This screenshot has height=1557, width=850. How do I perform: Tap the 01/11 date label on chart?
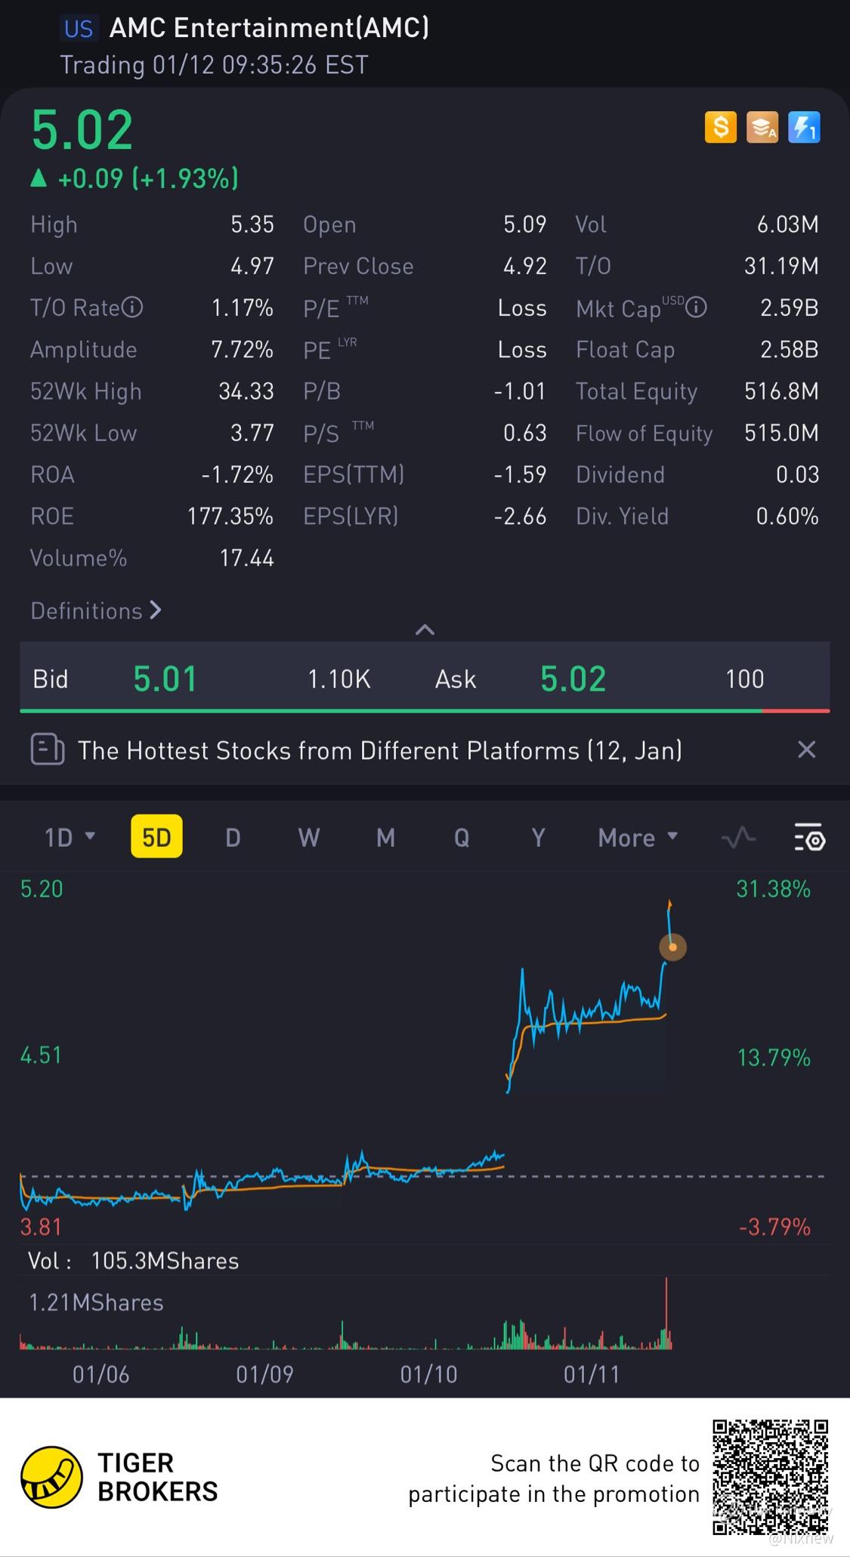[592, 1373]
